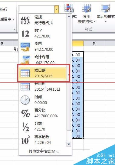Click the 2015年6月15日 long date sample
The width and height of the screenshot is (115, 165).
point(47,89)
